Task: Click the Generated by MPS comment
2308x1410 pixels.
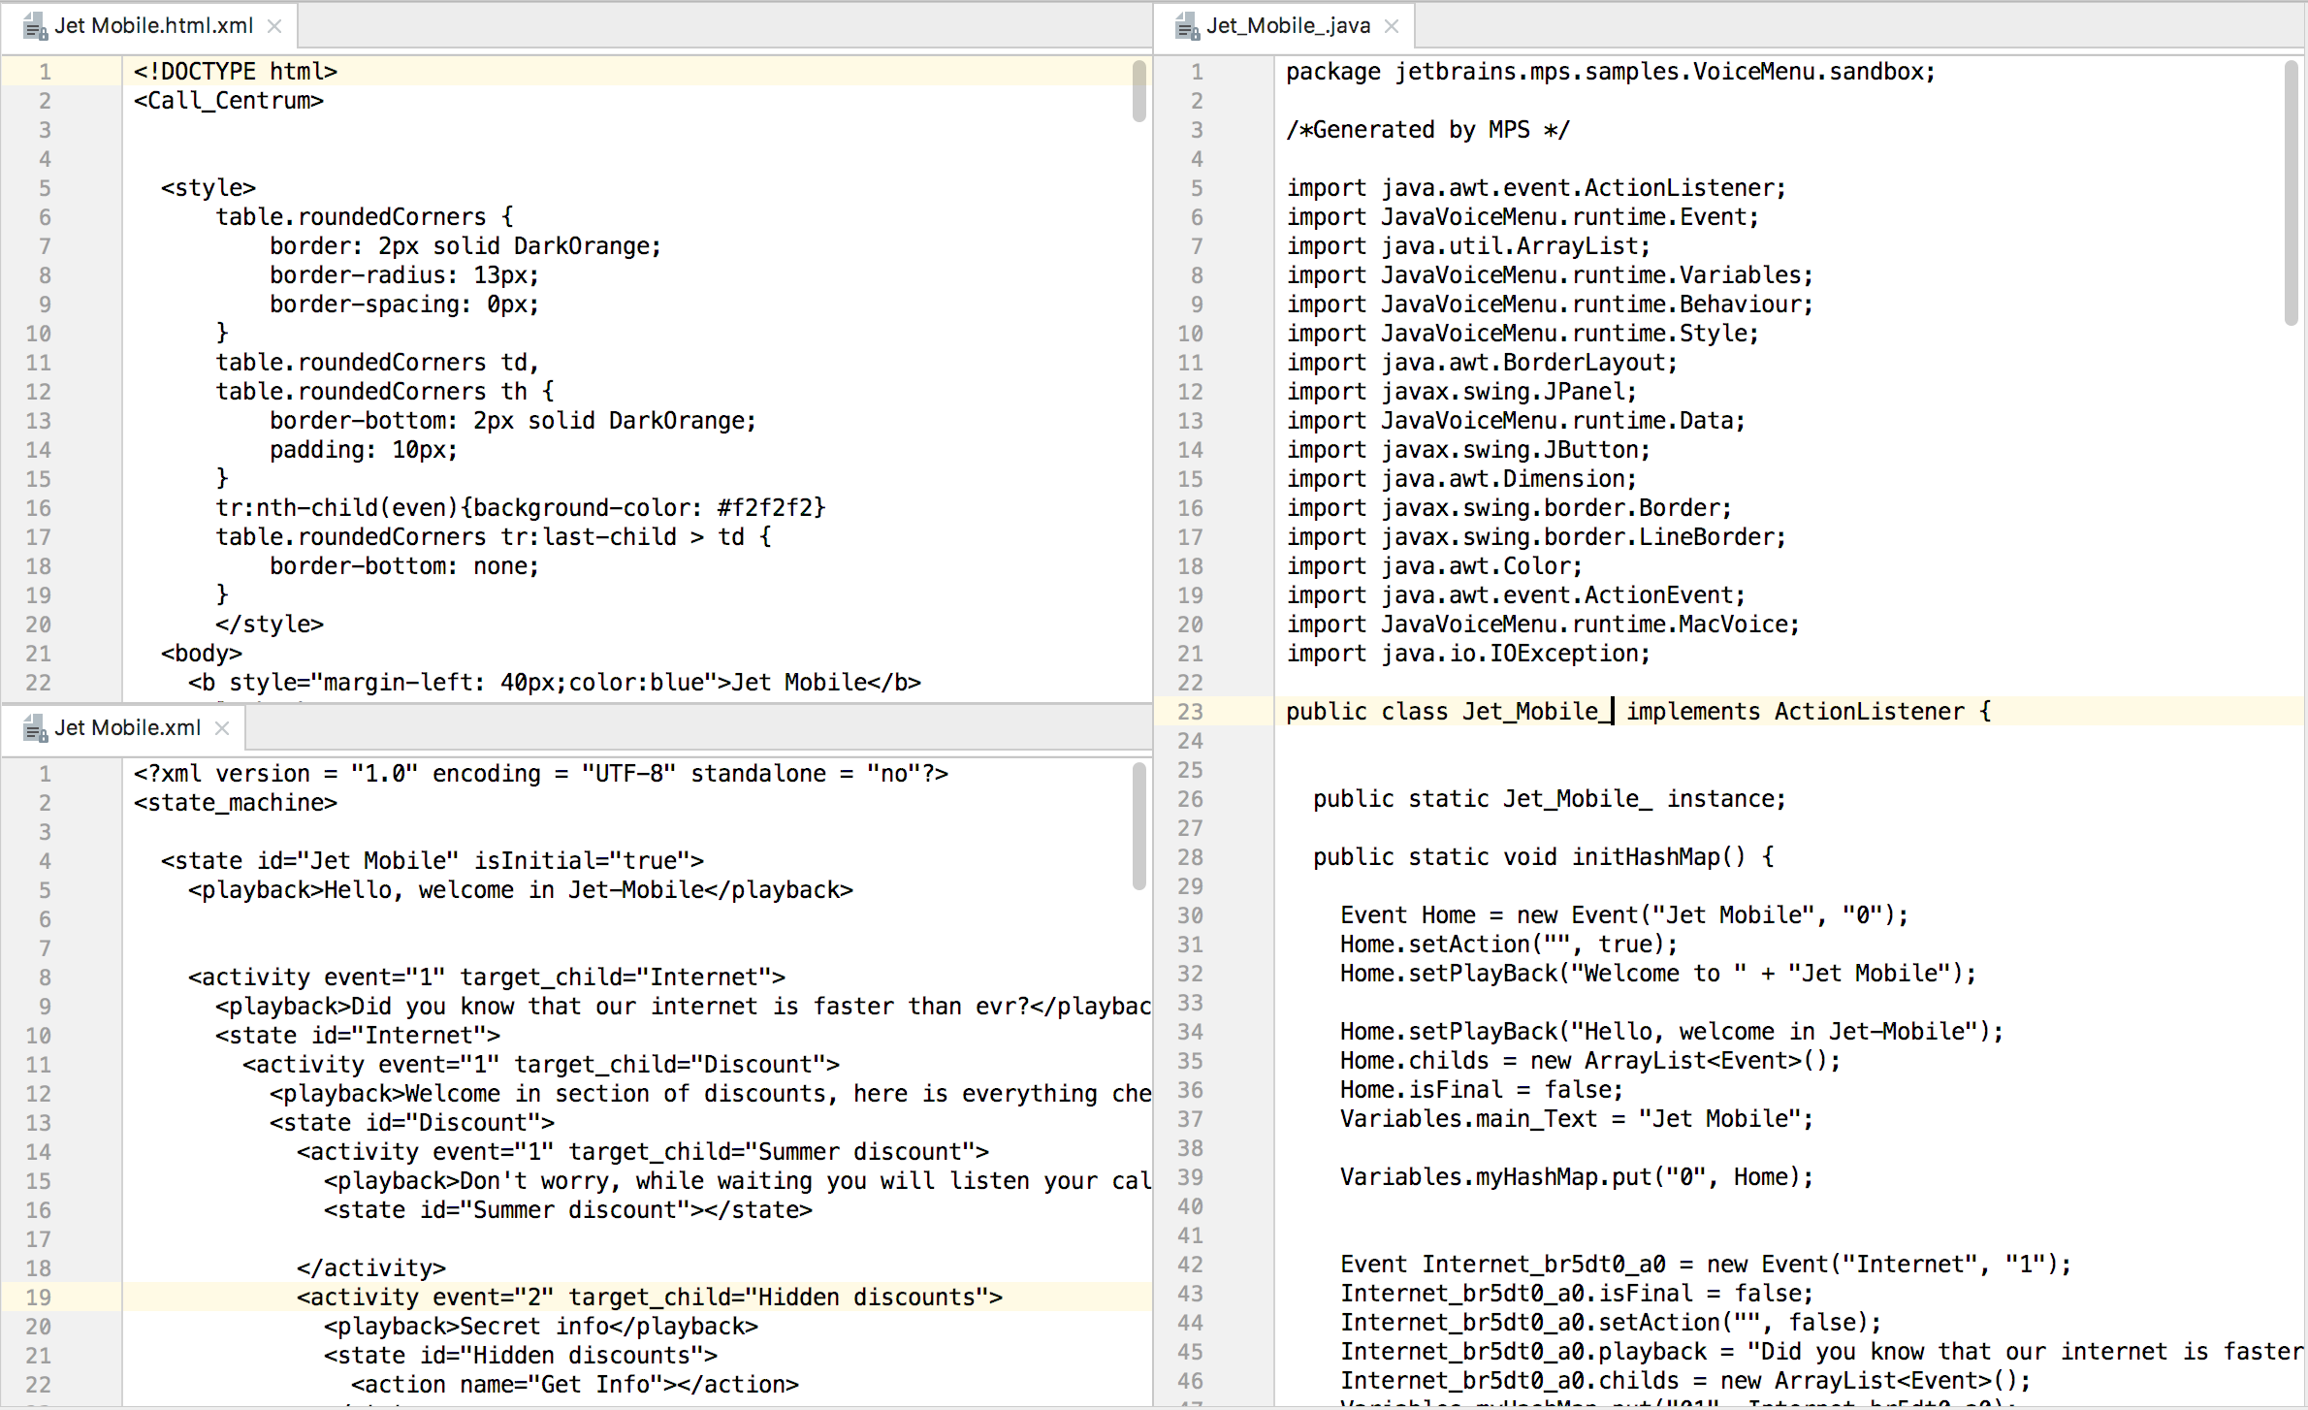Action: (x=1426, y=130)
